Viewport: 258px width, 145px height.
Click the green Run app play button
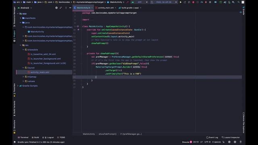[x=181, y=2]
